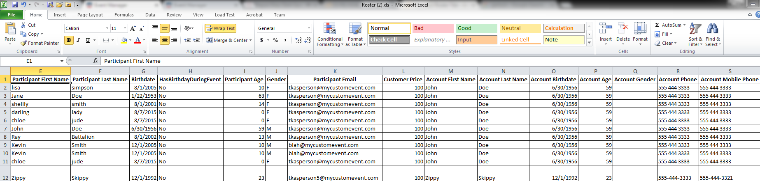This screenshot has height=181, width=760.
Task: Toggle Center horizontal alignment
Action: click(165, 40)
